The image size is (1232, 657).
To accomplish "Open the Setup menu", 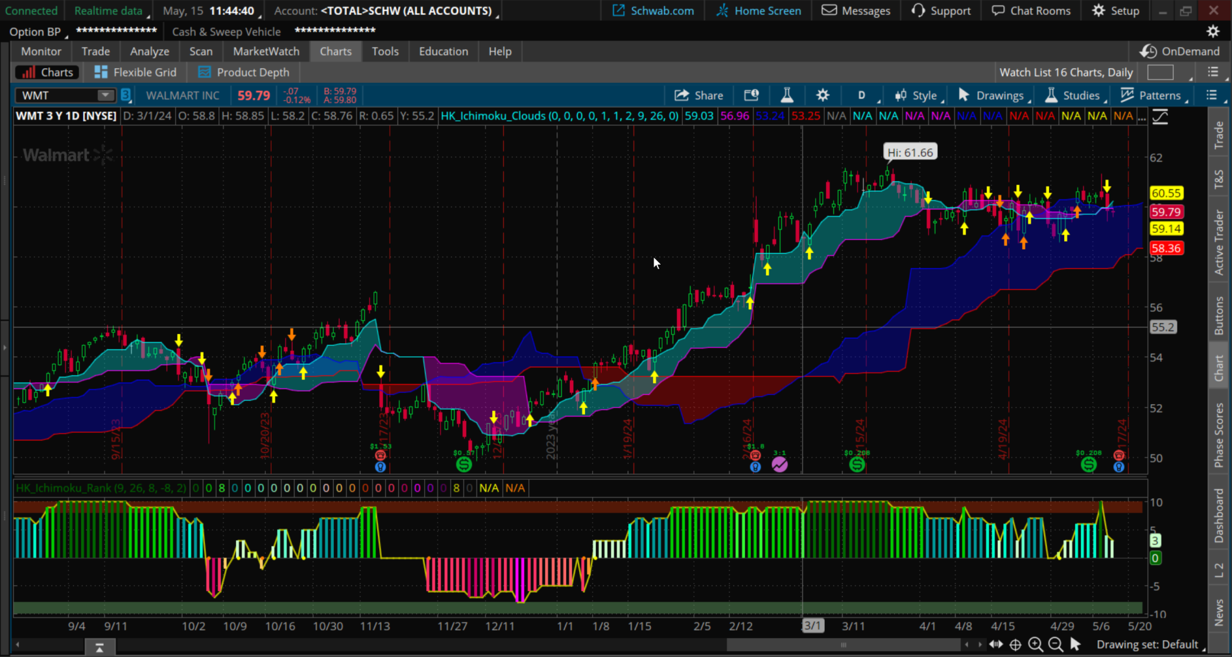I will (x=1115, y=10).
